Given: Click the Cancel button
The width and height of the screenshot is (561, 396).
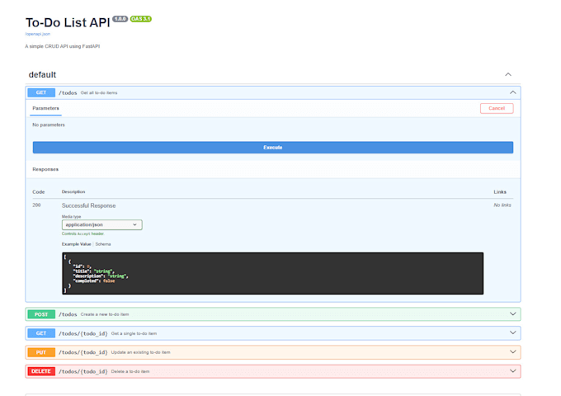Looking at the screenshot, I should click(x=497, y=108).
